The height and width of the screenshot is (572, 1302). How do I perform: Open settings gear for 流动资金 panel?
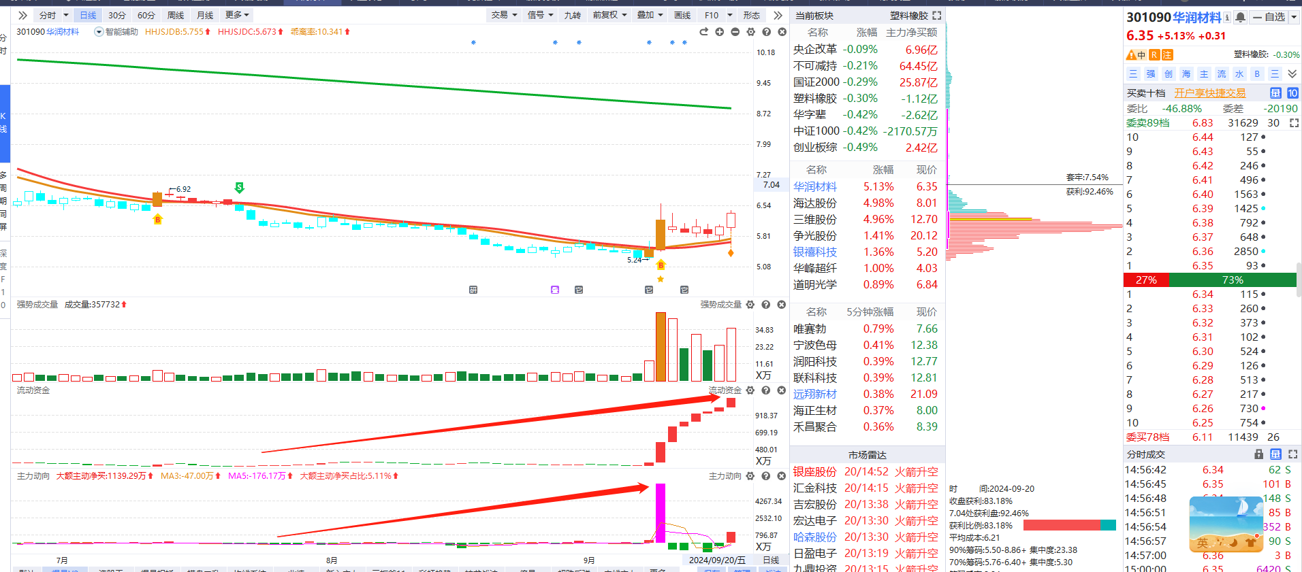[750, 390]
